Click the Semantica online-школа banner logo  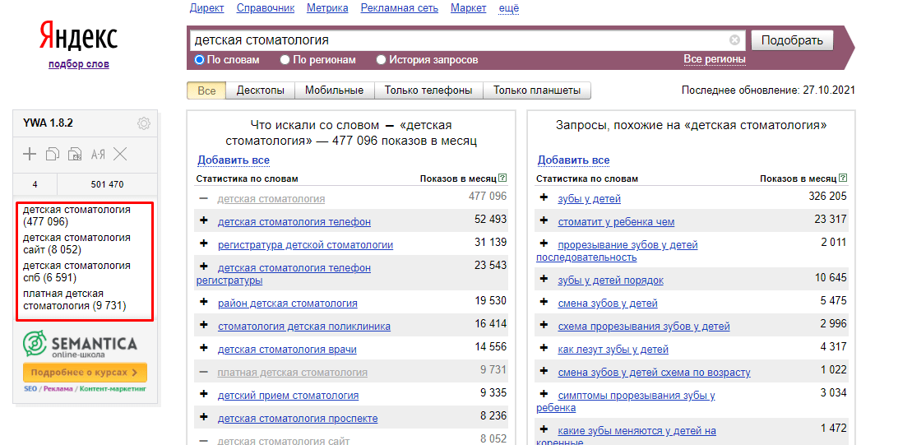coord(80,345)
